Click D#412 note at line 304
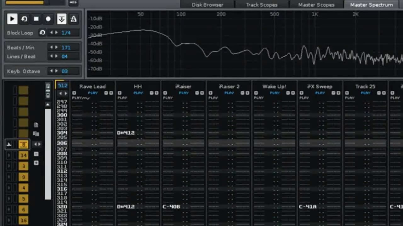 pos(126,133)
